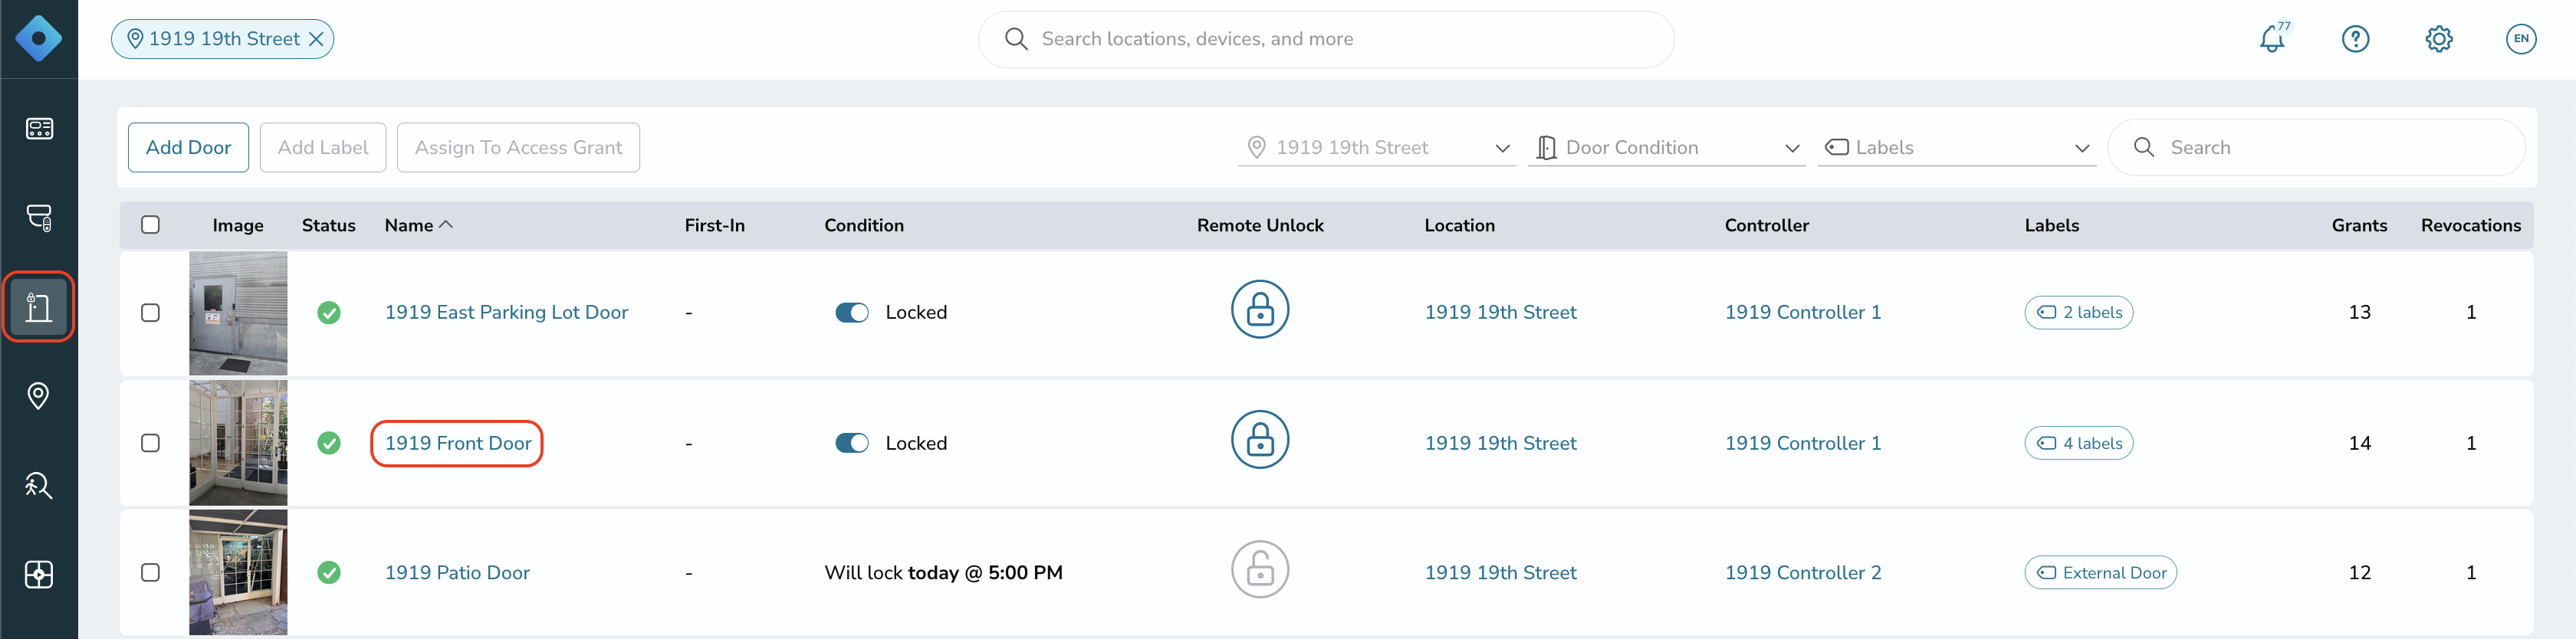Click grants count 13
Image resolution: width=2576 pixels, height=639 pixels.
(2360, 313)
